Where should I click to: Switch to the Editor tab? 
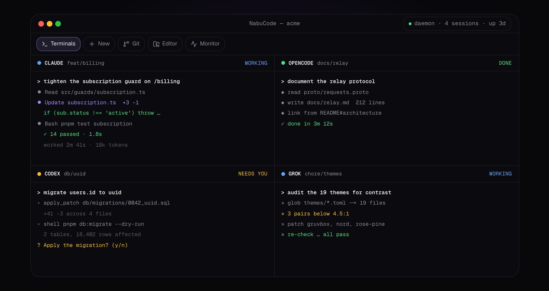coord(165,44)
